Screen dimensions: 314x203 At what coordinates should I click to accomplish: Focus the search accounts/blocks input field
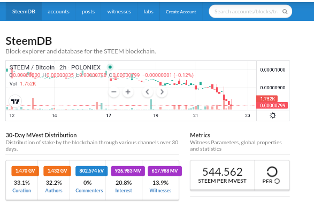click(x=246, y=12)
